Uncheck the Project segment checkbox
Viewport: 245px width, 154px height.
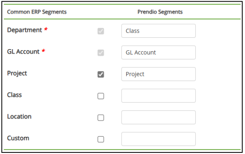click(101, 74)
